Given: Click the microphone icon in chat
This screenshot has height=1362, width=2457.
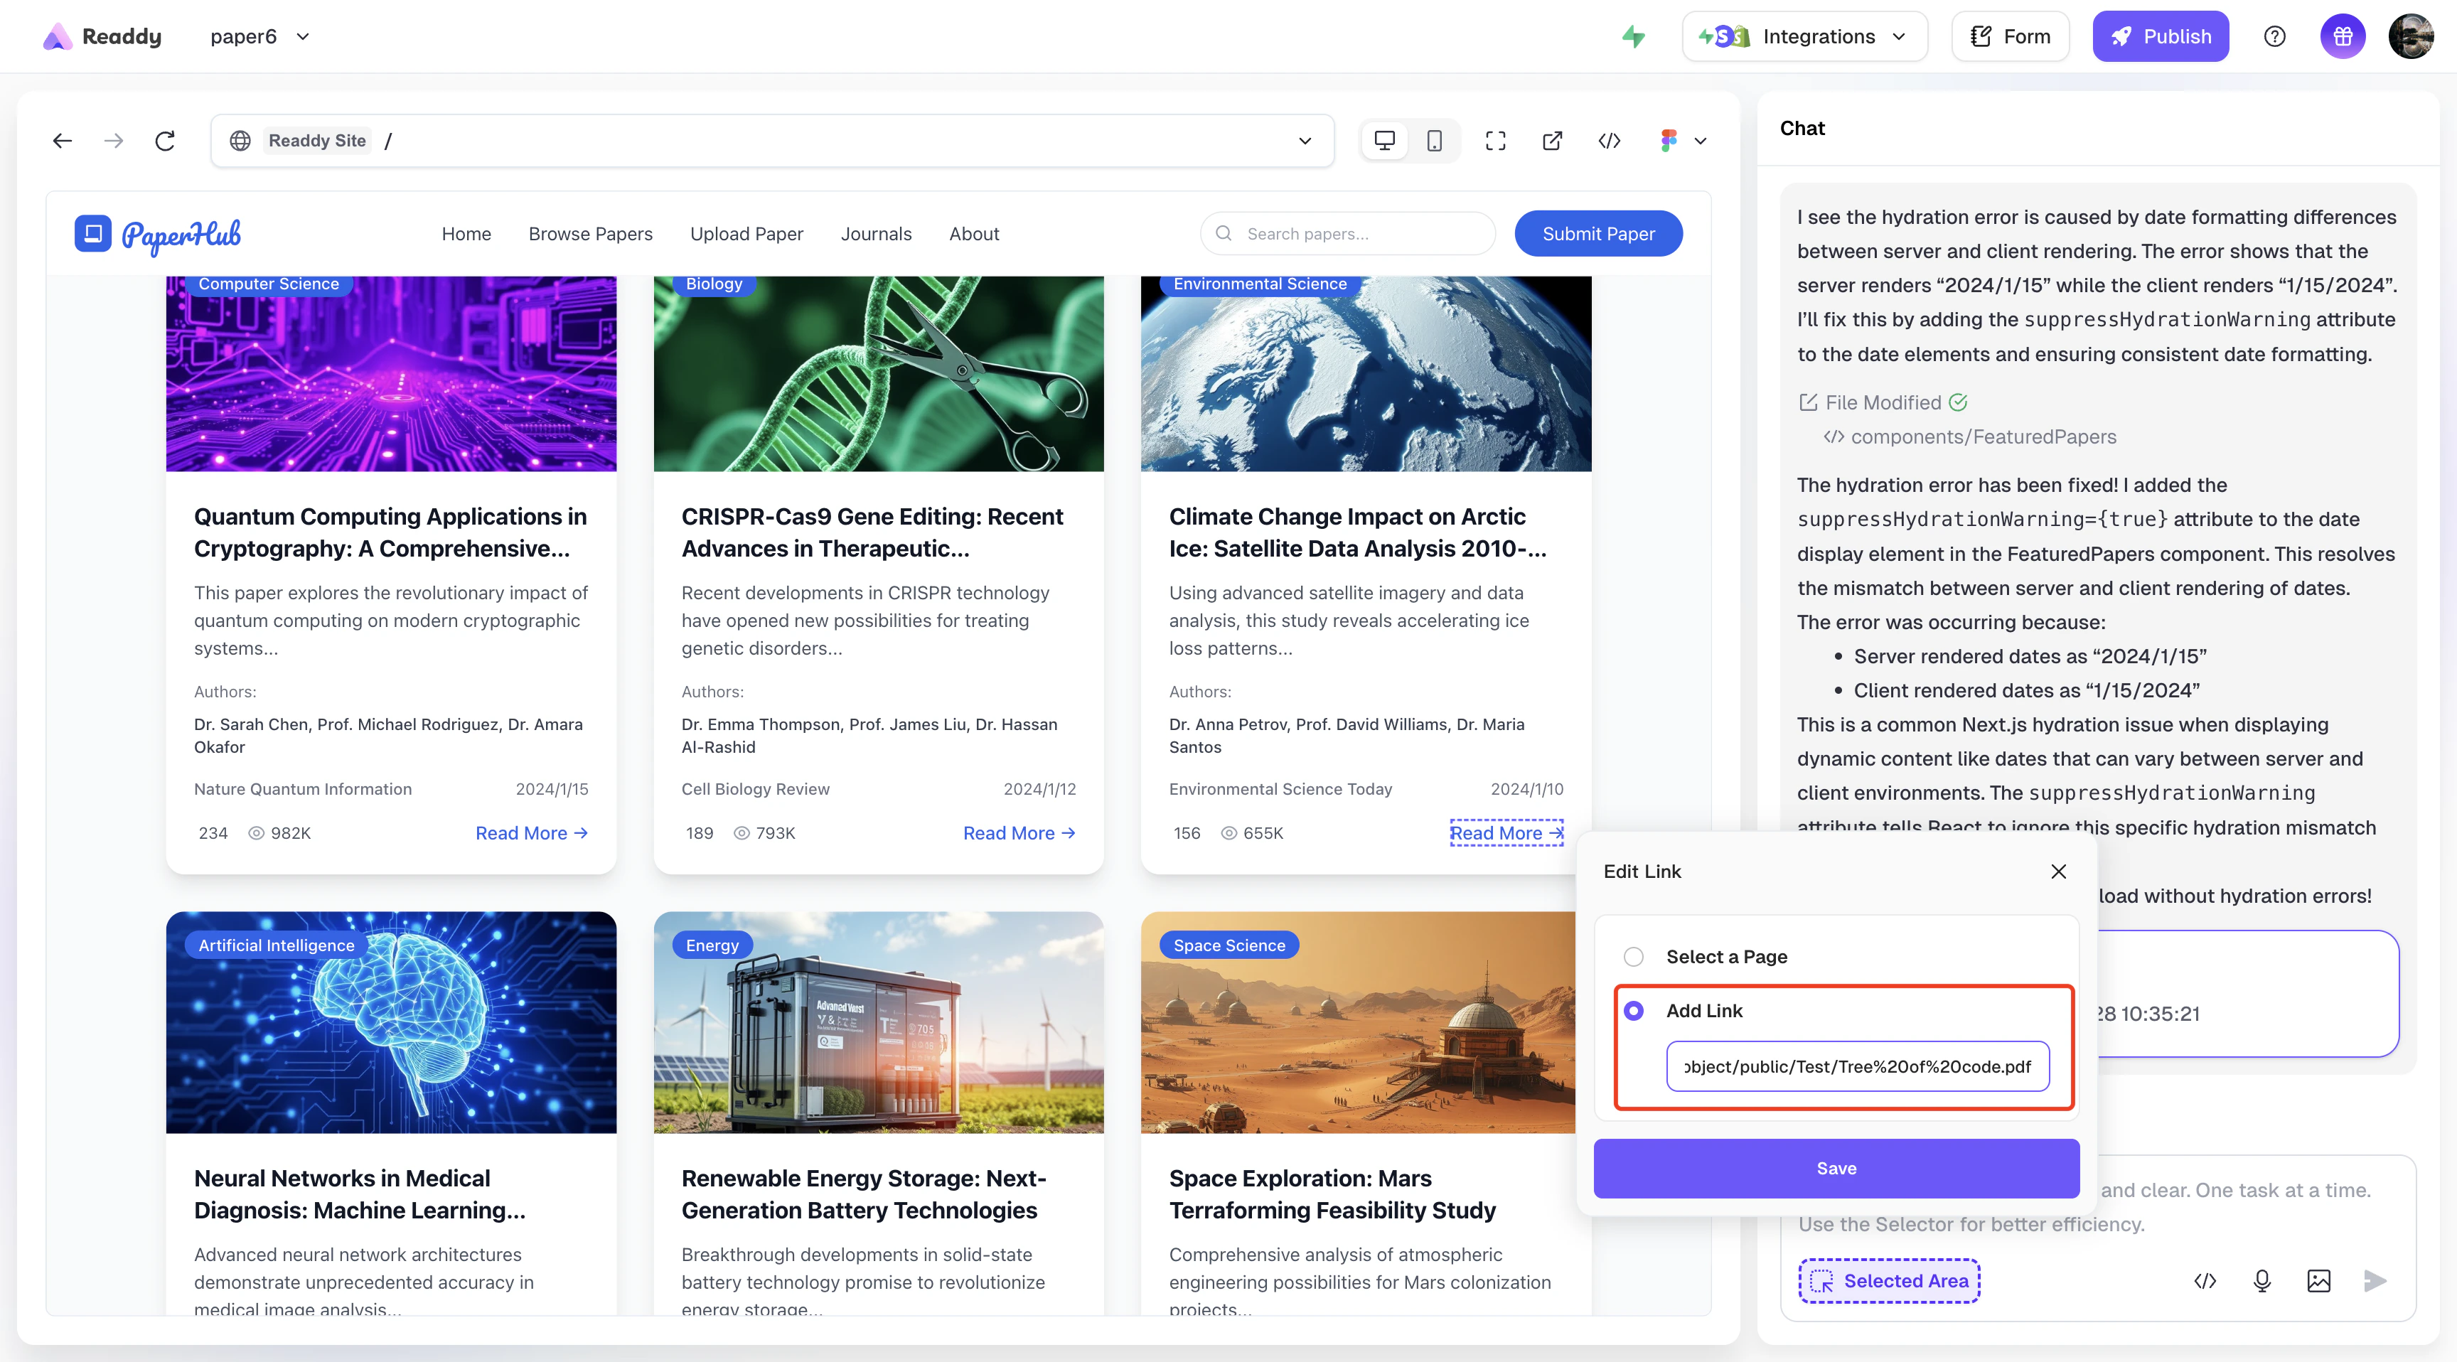Looking at the screenshot, I should click(2261, 1281).
